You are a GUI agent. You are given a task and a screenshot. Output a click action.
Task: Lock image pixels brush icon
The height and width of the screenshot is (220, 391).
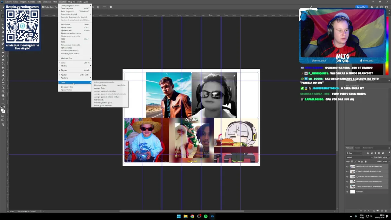pos(355,162)
